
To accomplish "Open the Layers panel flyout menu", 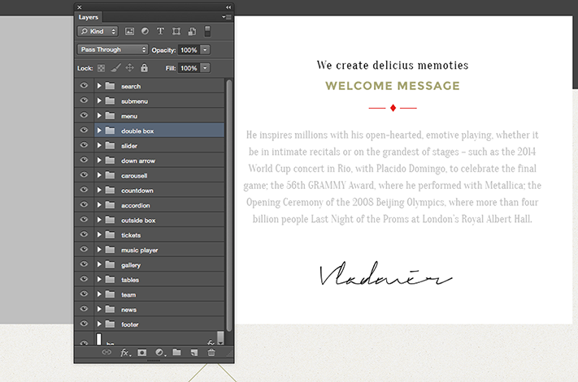I will (226, 17).
